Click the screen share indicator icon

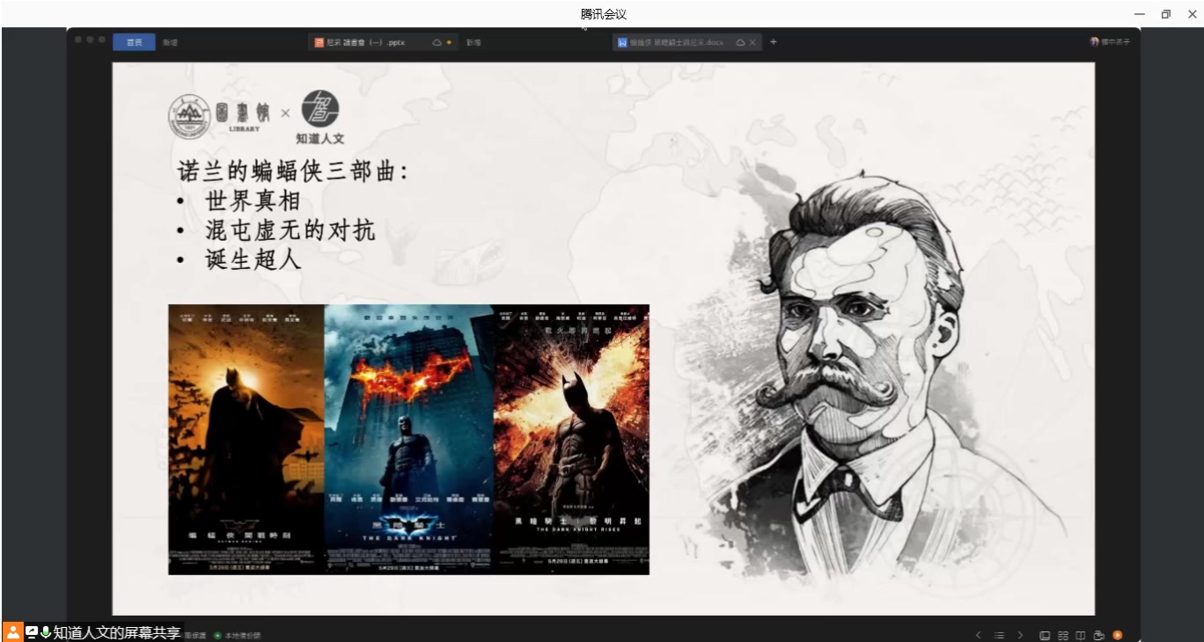coord(32,631)
